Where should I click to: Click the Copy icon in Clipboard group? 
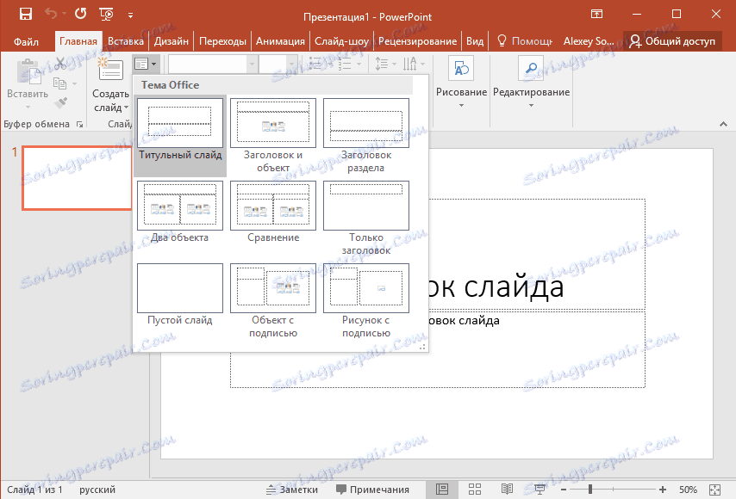pyautogui.click(x=60, y=83)
